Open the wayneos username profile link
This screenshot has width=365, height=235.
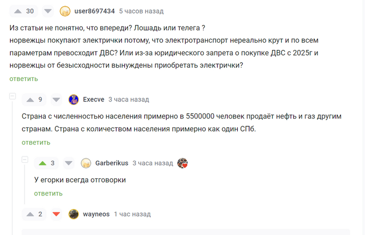coord(96,214)
